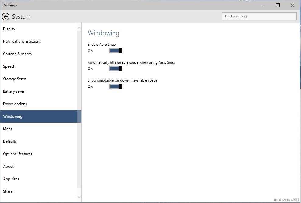Select Notifications & actions in sidebar
This screenshot has width=301, height=203.
[39, 41]
